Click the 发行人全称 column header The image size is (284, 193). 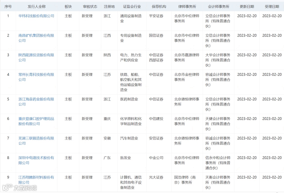click(x=37, y=7)
